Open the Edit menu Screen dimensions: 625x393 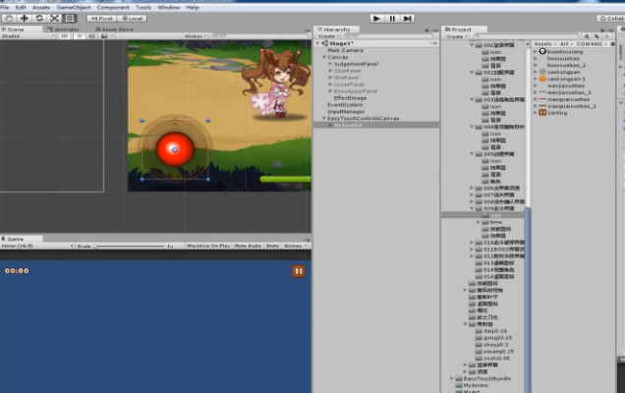pyautogui.click(x=21, y=7)
